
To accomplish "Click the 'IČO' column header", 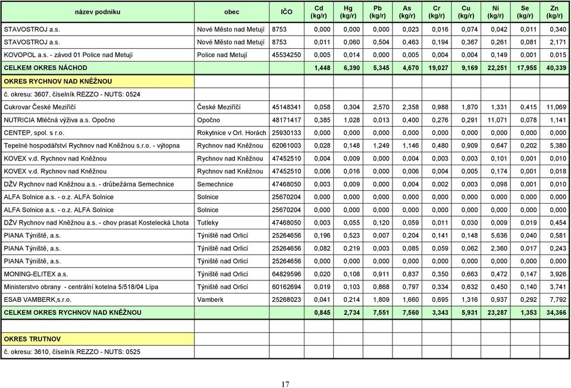I will (x=287, y=12).
